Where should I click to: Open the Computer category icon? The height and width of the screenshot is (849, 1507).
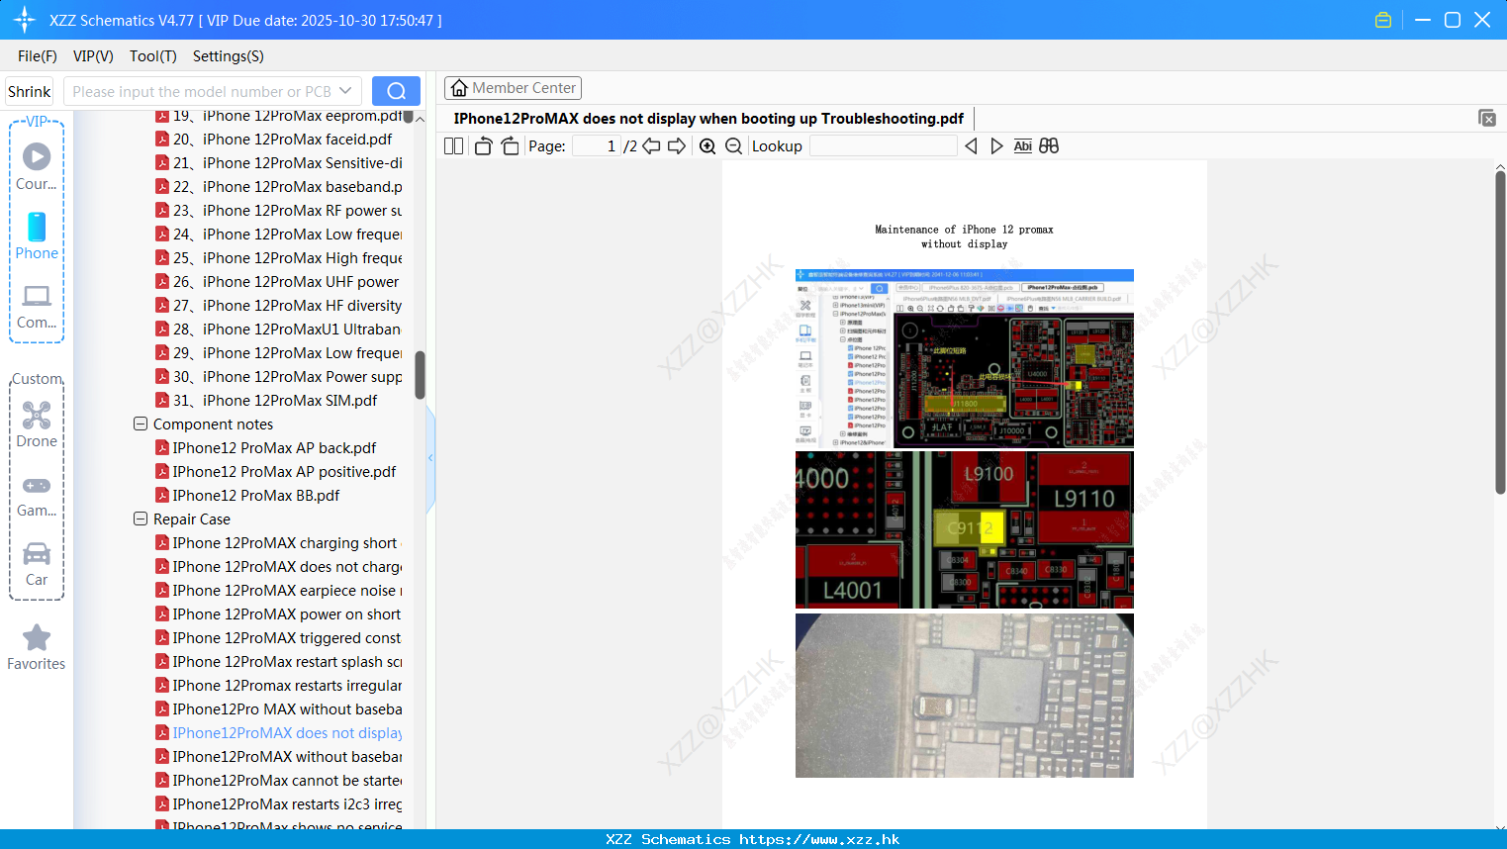[37, 306]
